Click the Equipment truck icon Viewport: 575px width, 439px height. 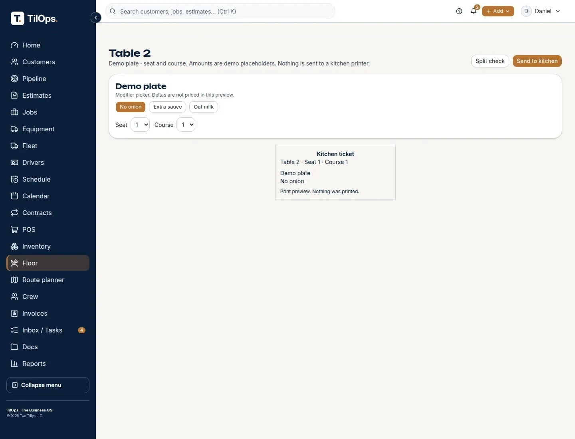(x=14, y=129)
